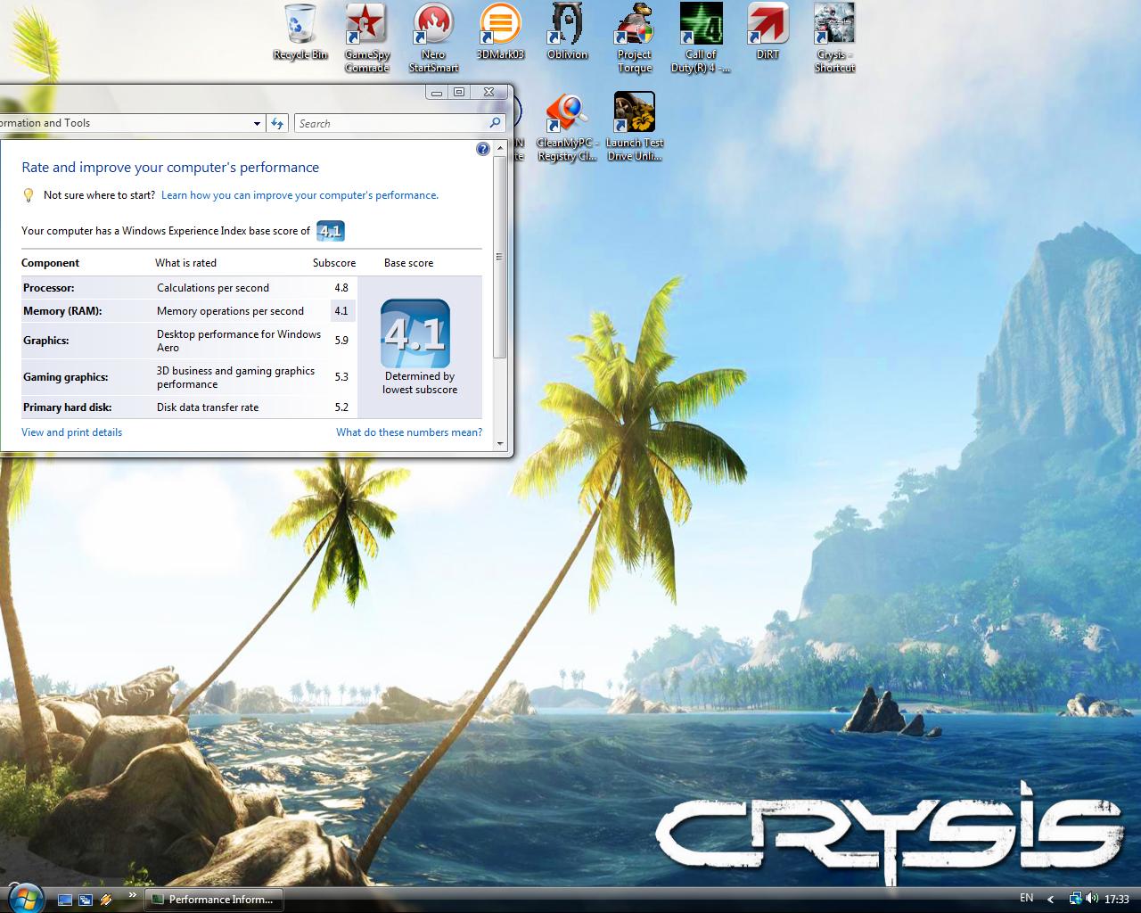Launch the orange Winamp quick launch icon
Viewport: 1141px width, 913px height.
(106, 900)
